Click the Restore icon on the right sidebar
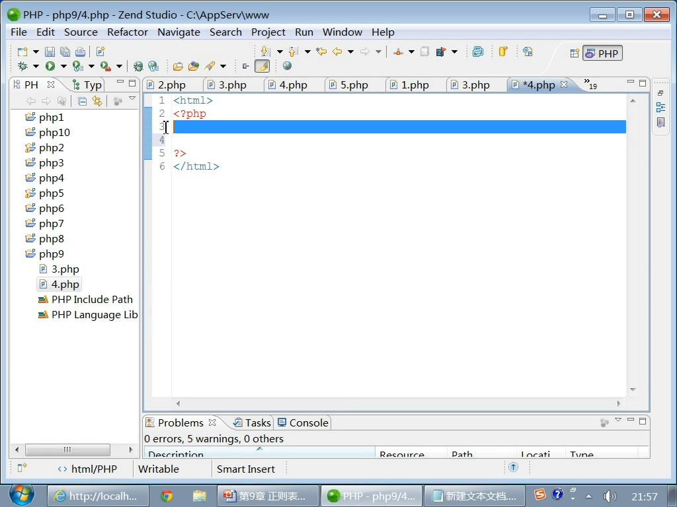 pyautogui.click(x=660, y=92)
